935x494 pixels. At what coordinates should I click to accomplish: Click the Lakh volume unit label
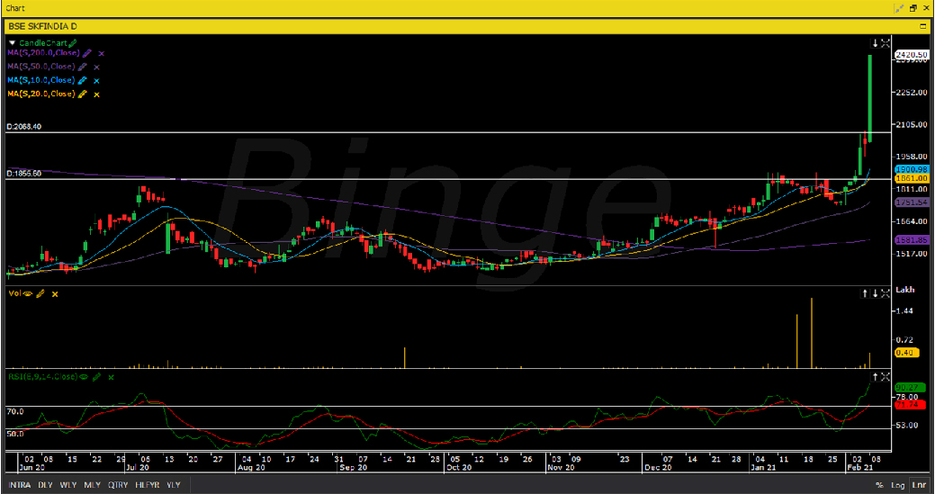click(905, 290)
